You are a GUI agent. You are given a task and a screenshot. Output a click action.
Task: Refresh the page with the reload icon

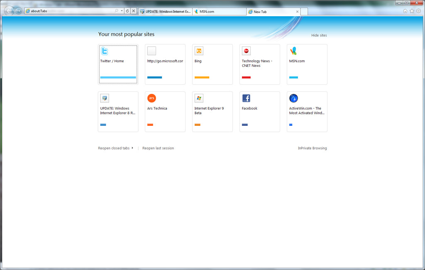tap(127, 11)
